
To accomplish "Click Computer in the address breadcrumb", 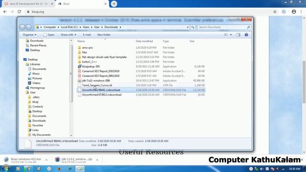I will click(x=50, y=27).
